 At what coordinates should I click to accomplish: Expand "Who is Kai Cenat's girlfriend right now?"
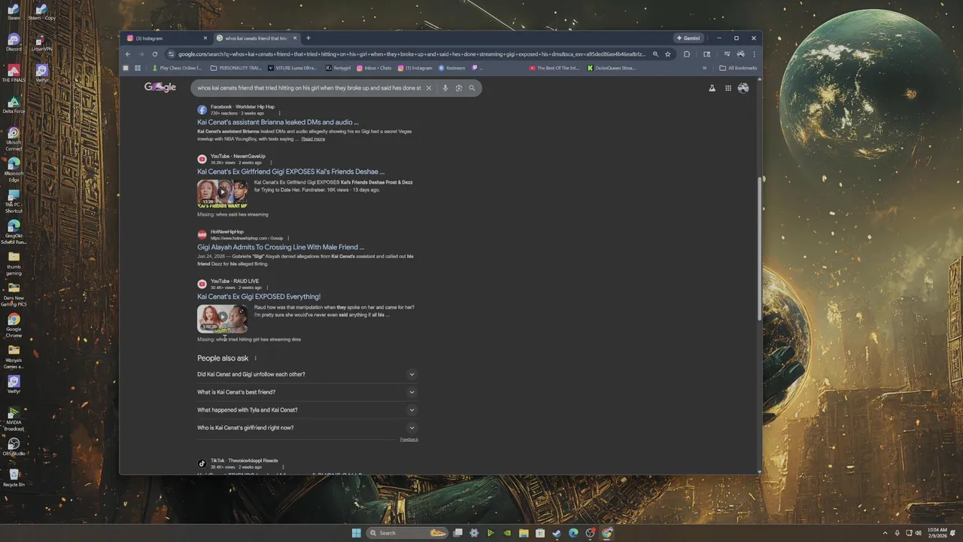pos(307,428)
